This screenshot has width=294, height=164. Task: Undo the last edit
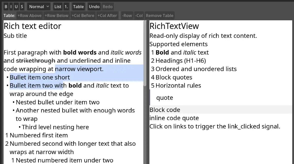tap(94, 6)
